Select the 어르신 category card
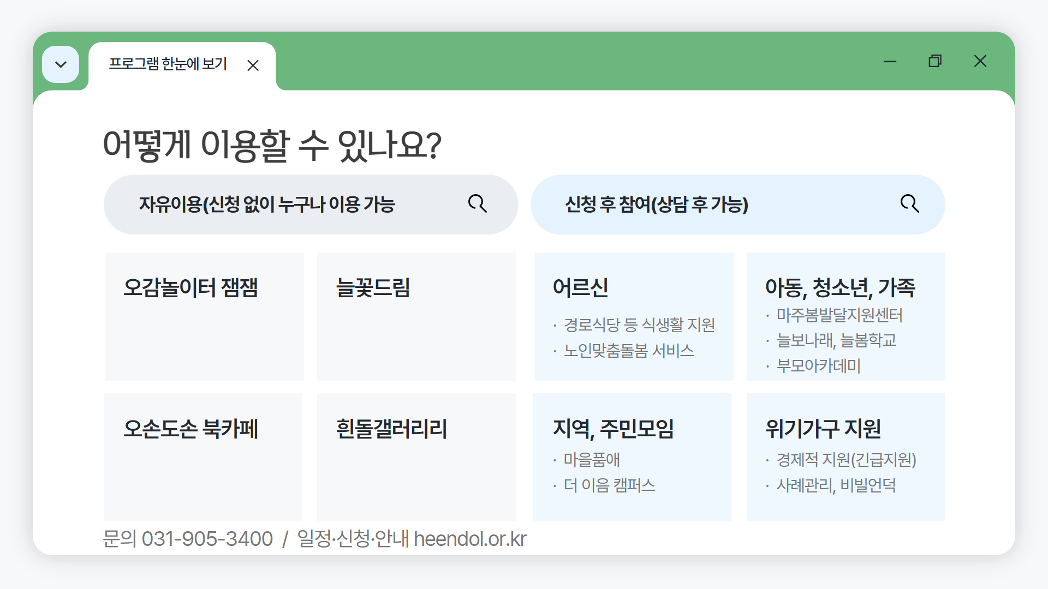1048x589 pixels. tap(580, 287)
